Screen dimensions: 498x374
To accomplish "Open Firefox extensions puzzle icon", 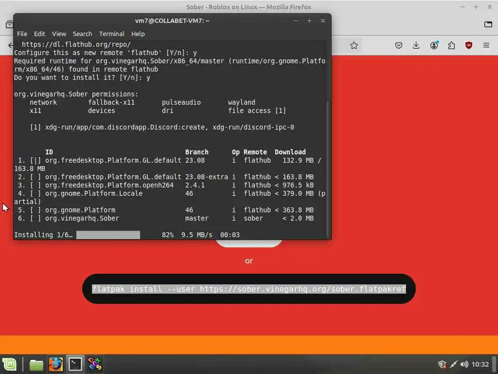I will (451, 45).
